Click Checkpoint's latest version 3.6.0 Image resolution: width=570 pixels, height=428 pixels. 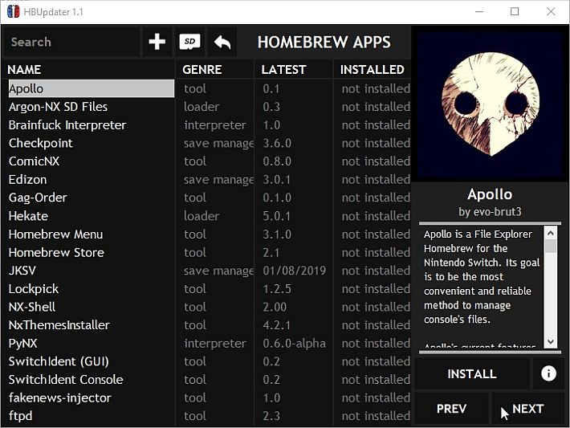(277, 143)
